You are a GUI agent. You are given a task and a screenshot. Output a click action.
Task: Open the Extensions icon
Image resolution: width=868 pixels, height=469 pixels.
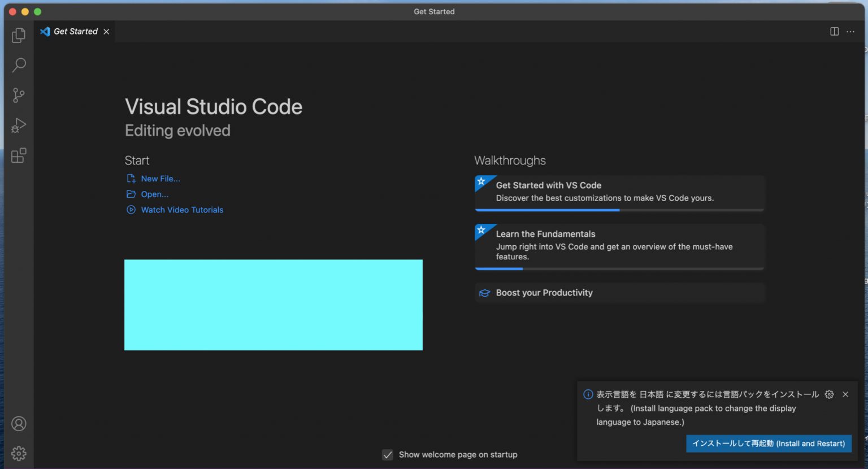point(19,155)
